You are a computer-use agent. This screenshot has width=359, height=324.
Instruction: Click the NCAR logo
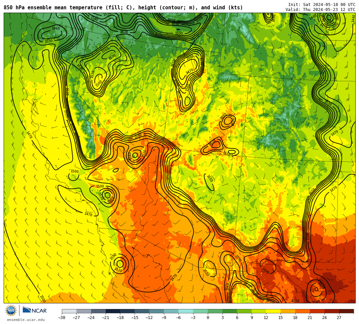(35, 310)
